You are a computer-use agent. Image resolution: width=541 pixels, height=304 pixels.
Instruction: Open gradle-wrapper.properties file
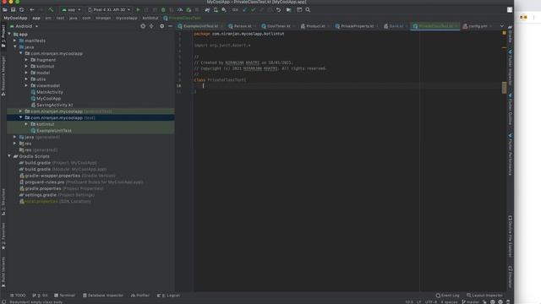pos(67,176)
